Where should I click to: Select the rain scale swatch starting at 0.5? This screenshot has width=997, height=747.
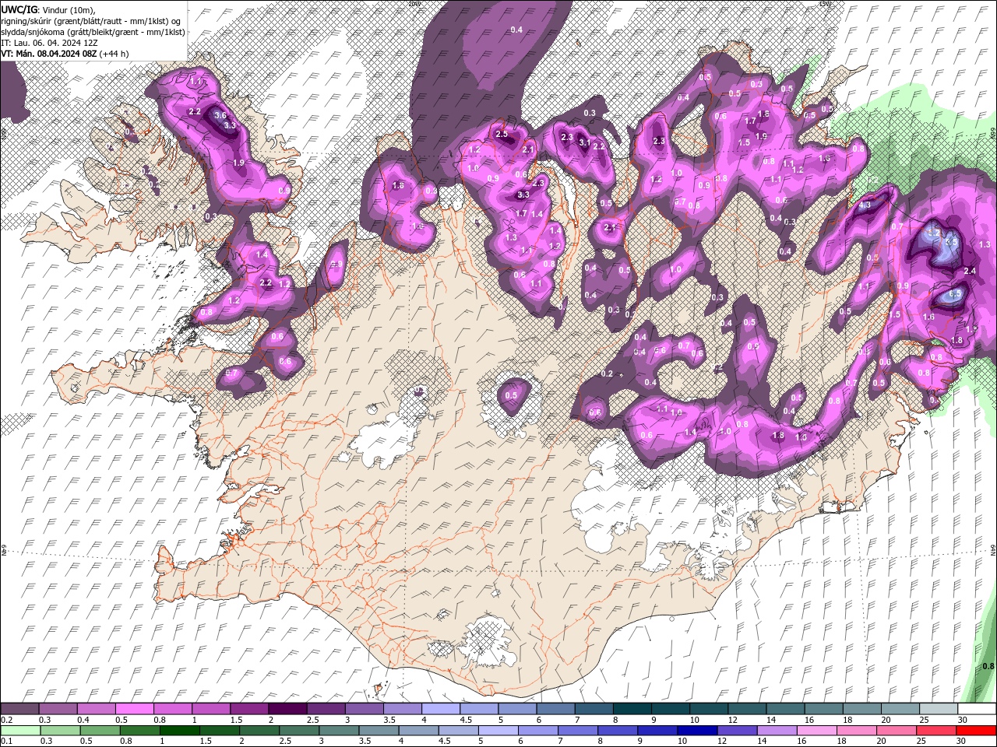point(100,730)
